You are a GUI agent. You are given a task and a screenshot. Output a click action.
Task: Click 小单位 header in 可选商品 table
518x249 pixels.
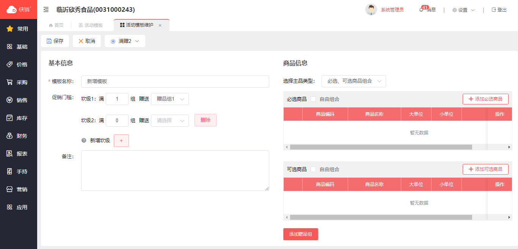click(x=446, y=184)
